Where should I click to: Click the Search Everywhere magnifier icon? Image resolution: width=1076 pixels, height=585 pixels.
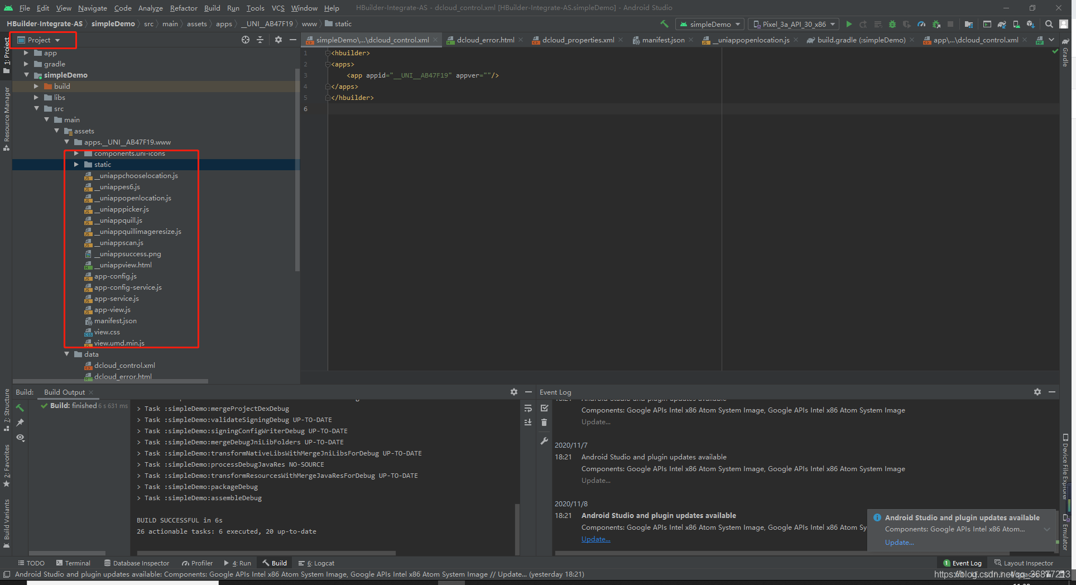tap(1049, 24)
